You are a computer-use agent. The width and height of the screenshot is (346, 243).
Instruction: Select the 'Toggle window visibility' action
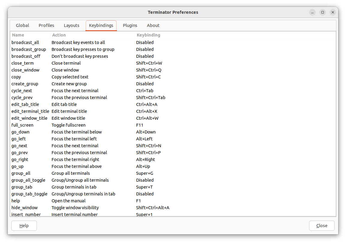click(75, 208)
